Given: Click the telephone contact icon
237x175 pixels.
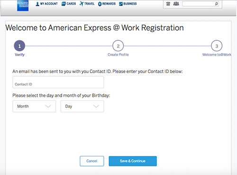Looking at the screenshot, I should coord(168,4).
